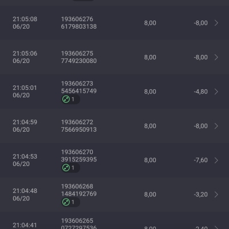This screenshot has width=229, height=229.
Task: Expand details chevron for bet 193606276
Action: (216, 23)
